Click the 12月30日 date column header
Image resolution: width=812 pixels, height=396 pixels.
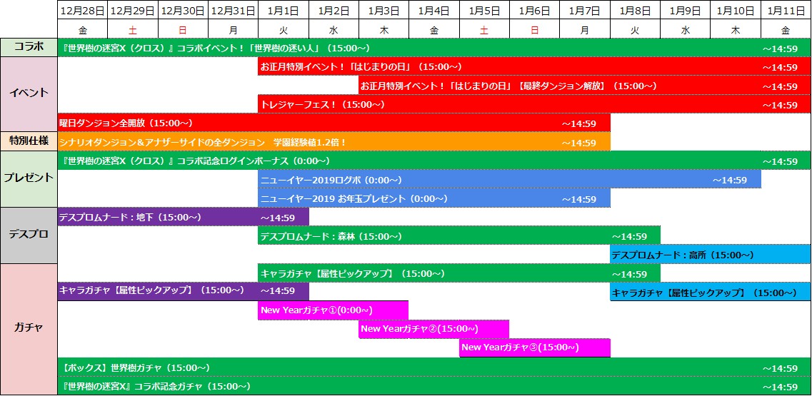click(x=183, y=11)
